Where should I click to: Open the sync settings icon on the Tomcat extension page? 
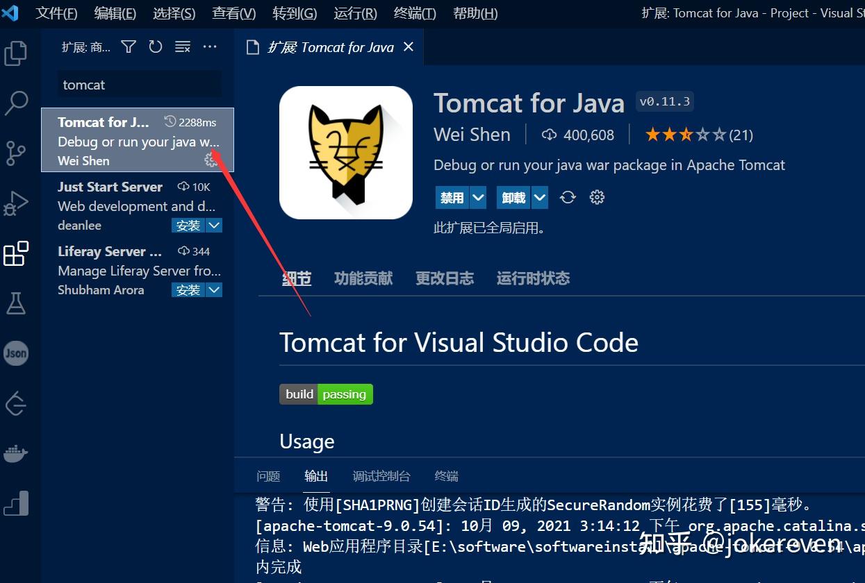(x=568, y=197)
